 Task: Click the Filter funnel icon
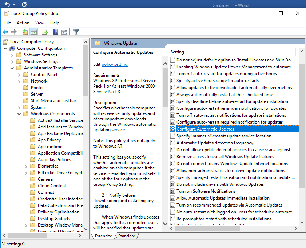point(76,32)
